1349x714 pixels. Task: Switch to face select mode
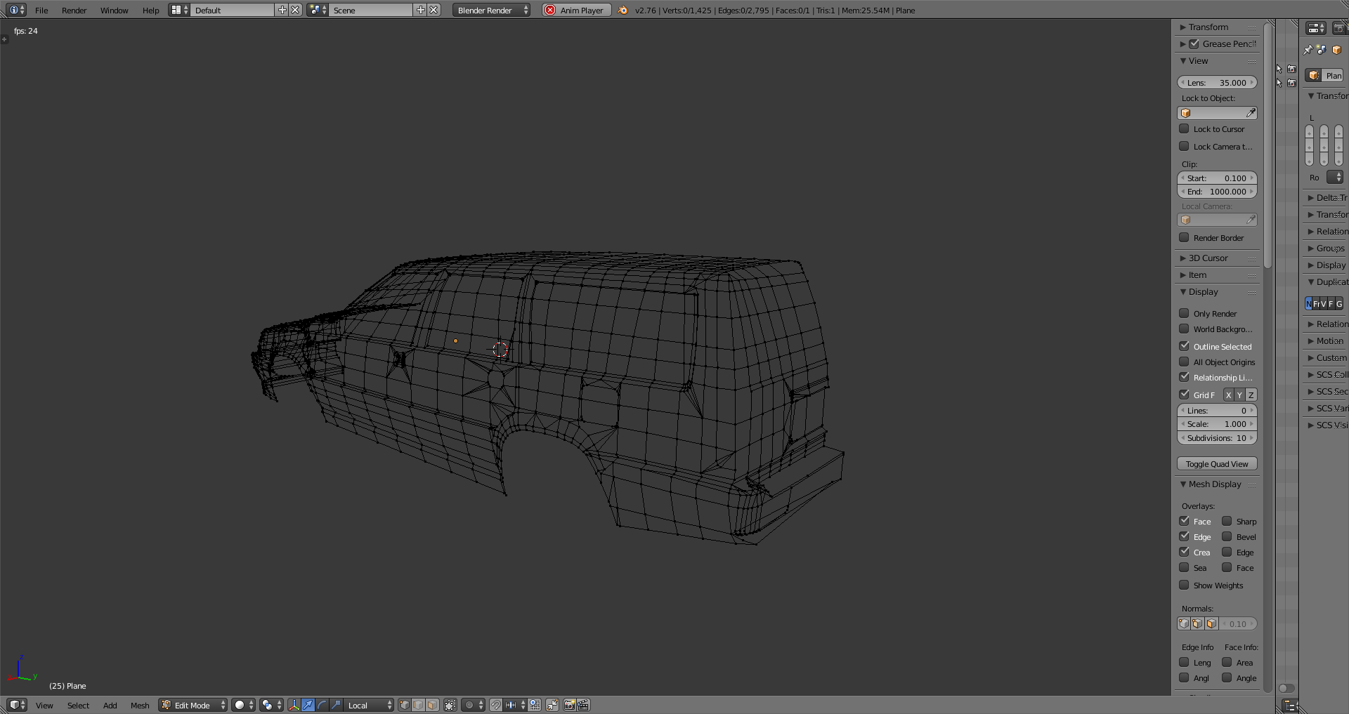click(433, 705)
